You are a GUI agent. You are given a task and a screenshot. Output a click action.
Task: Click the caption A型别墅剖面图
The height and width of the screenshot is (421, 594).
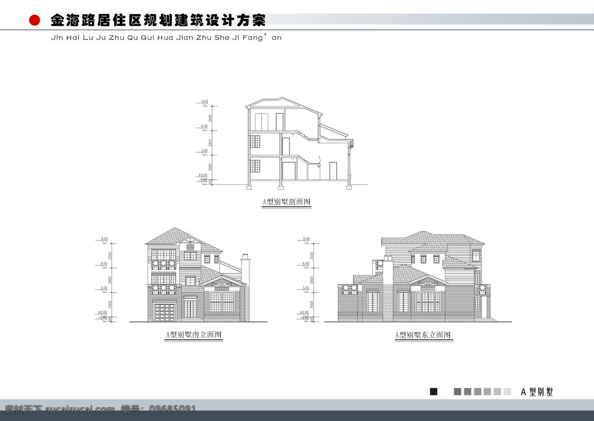286,202
